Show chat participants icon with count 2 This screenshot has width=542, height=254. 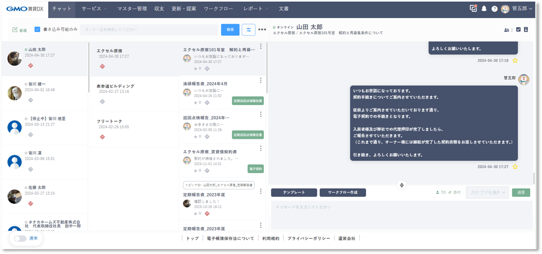[x=508, y=30]
